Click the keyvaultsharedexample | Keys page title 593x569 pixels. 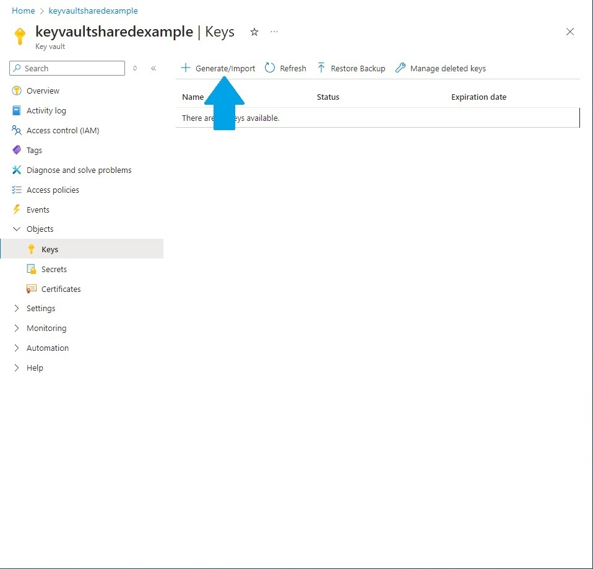(x=135, y=32)
